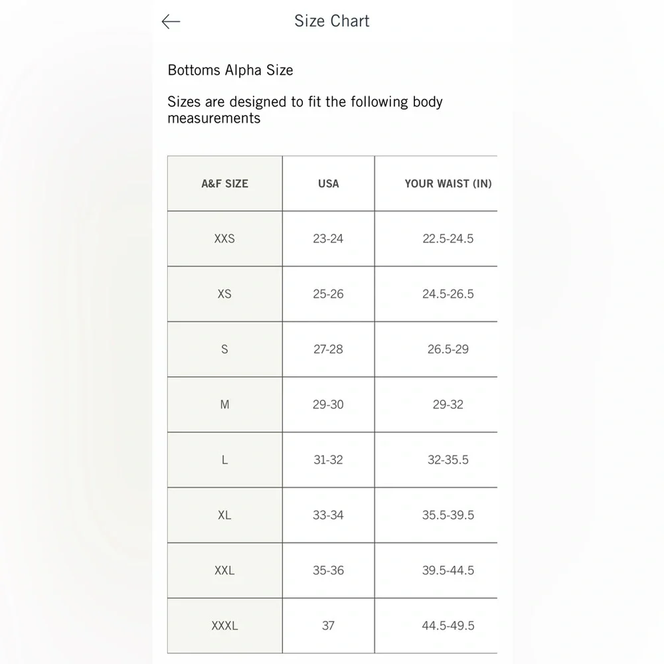Select the USA column header
The height and width of the screenshot is (664, 664).
(x=329, y=183)
